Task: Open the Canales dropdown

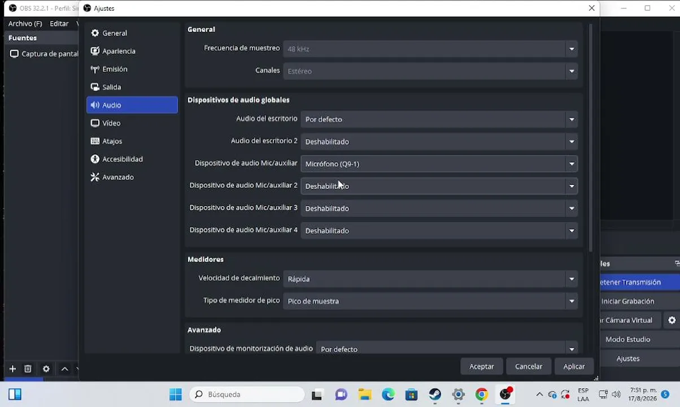Action: [430, 71]
